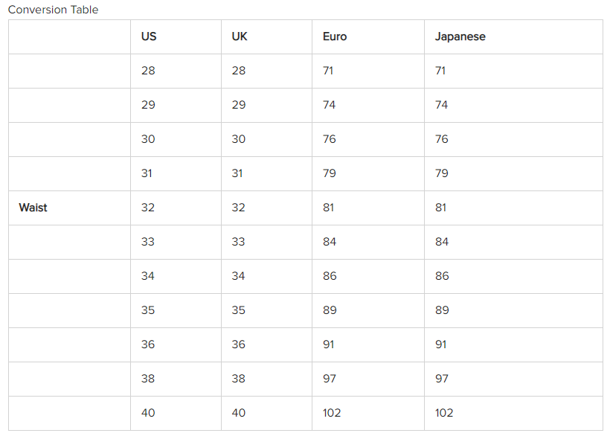Select UK waist size 29 cell

click(239, 105)
